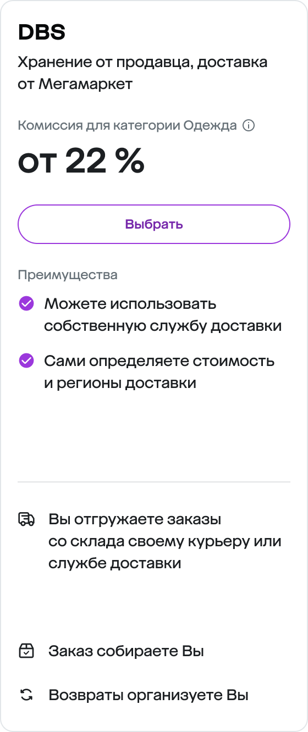Click the 'от 22 %' commission value

81,162
